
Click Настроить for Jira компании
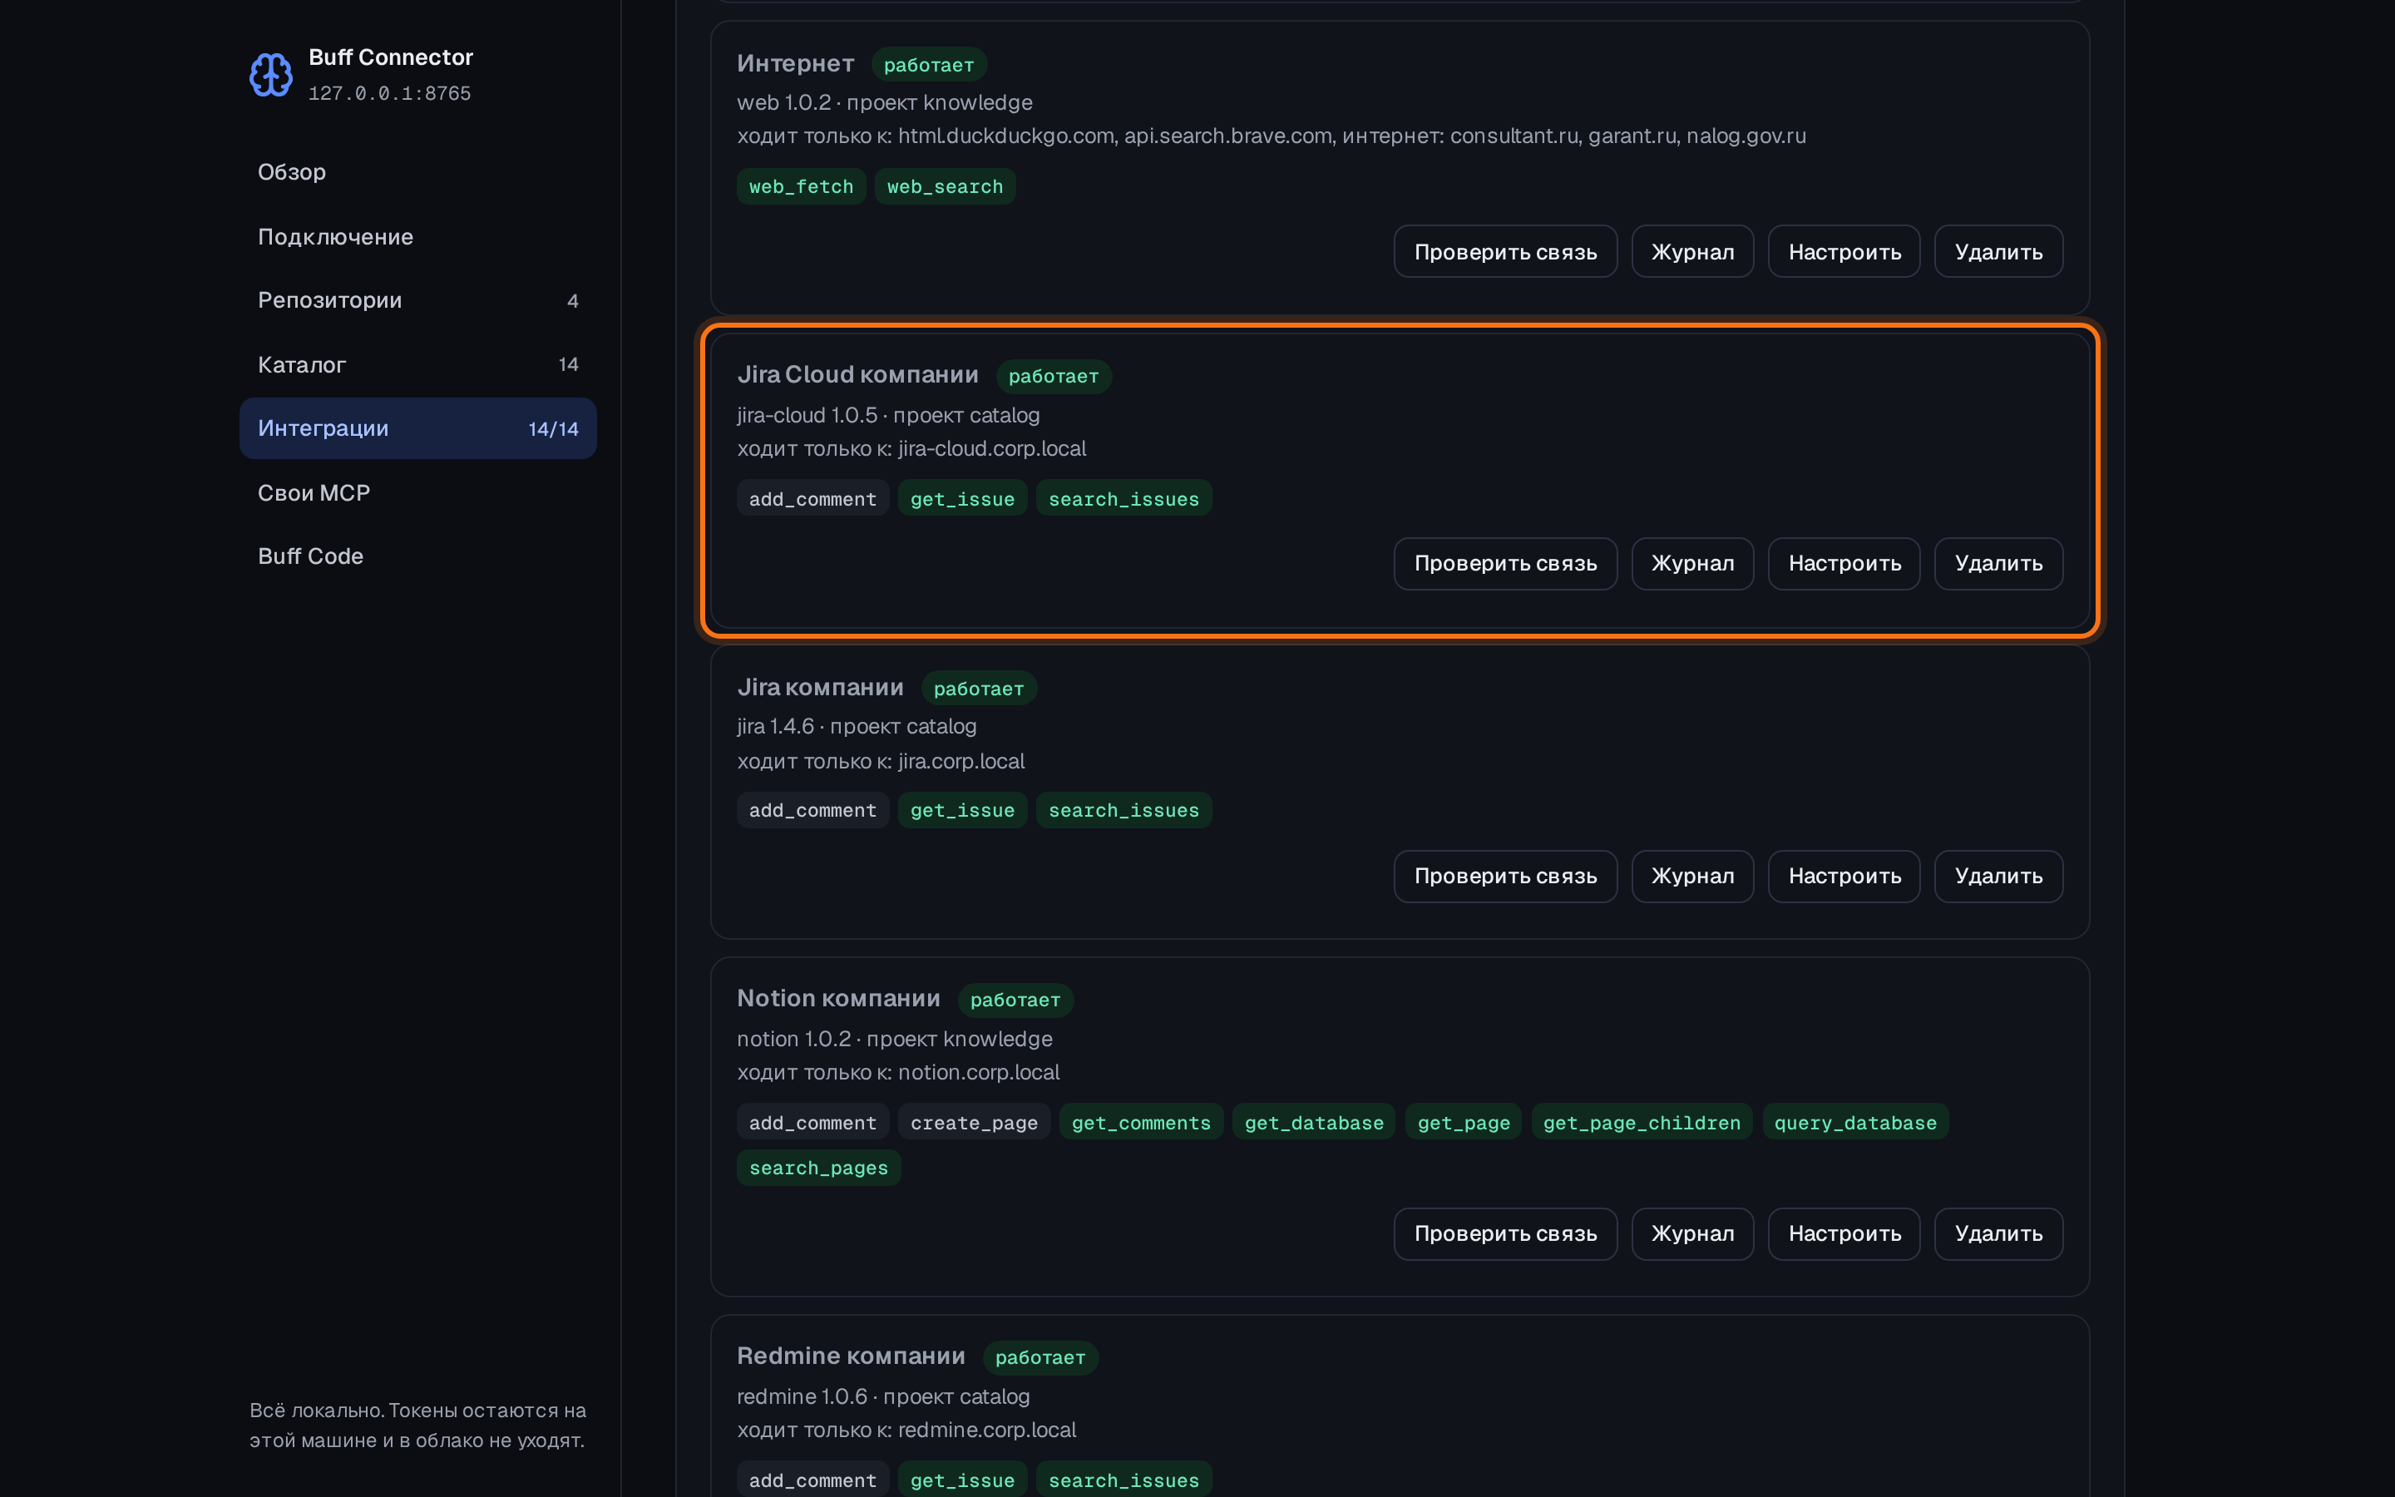[1844, 877]
